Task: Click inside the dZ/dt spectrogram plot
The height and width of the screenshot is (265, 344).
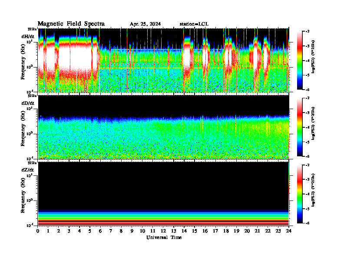Action: (x=163, y=194)
